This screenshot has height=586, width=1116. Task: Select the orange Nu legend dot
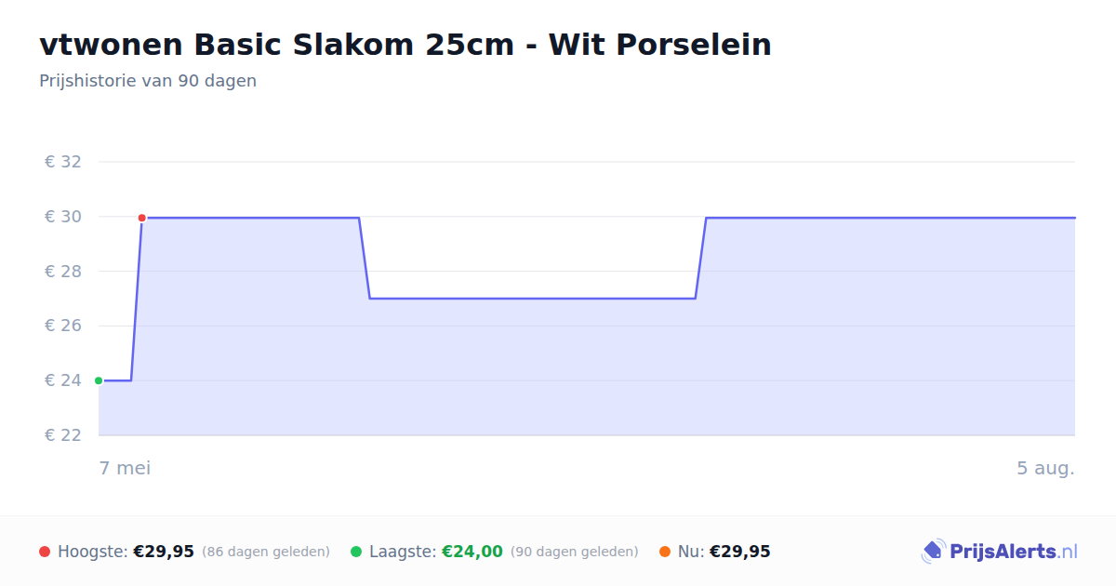click(665, 552)
